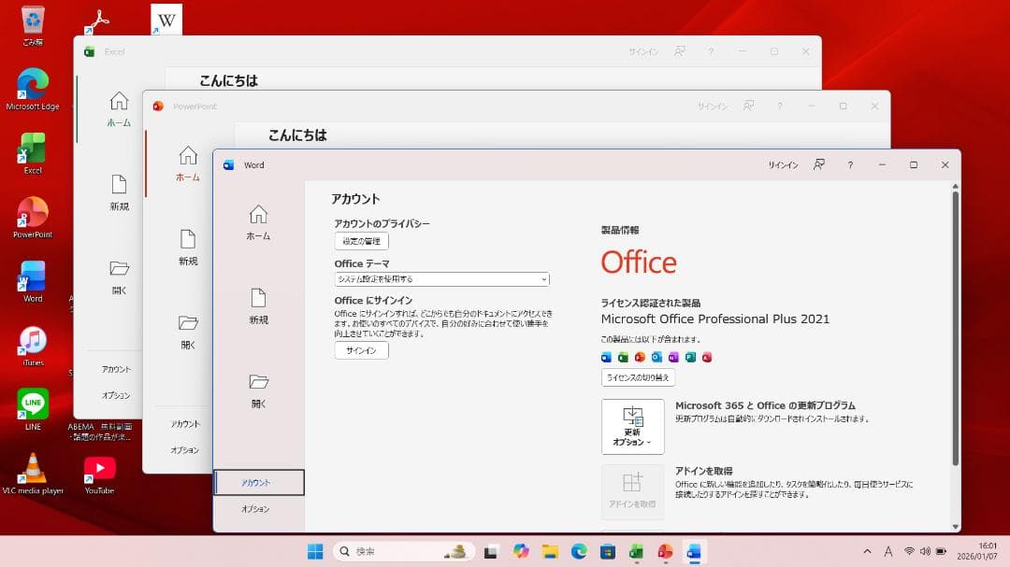Click the Publisher icon in the product icon row
Viewport: 1010px width, 567px height.
coord(690,357)
